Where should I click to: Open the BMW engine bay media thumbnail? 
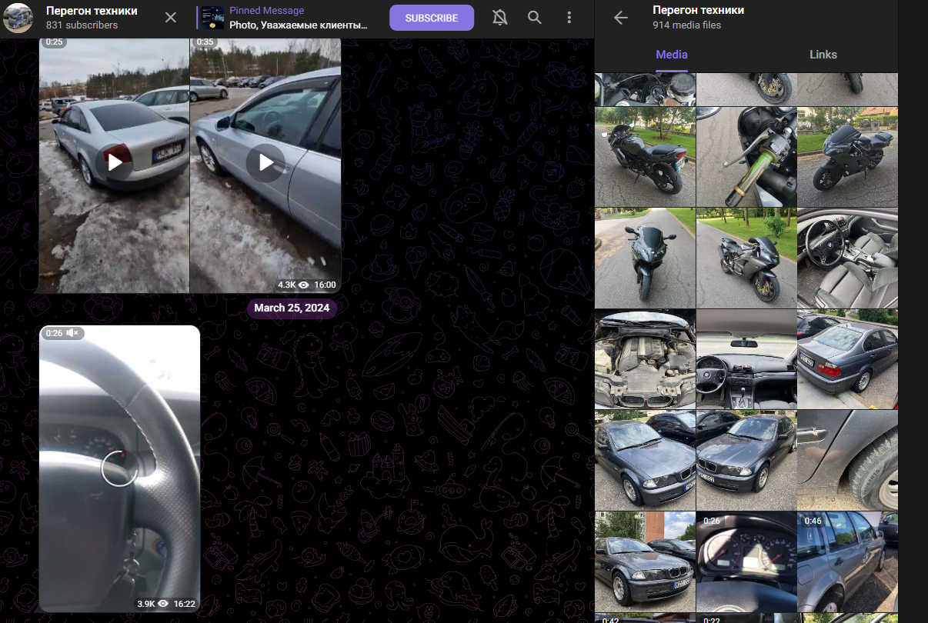[x=645, y=359]
